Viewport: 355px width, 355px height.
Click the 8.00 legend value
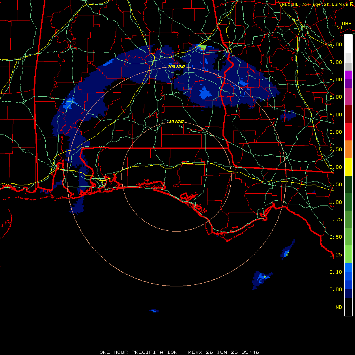[x=336, y=44]
